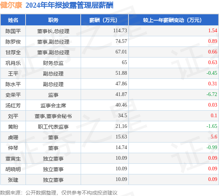This screenshot has height=196, width=219.
Task: Click the change value -0.45
Action: [212, 73]
